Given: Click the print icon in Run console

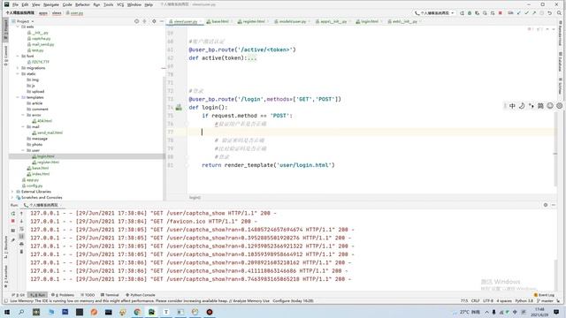Looking at the screenshot, I should point(21,244).
